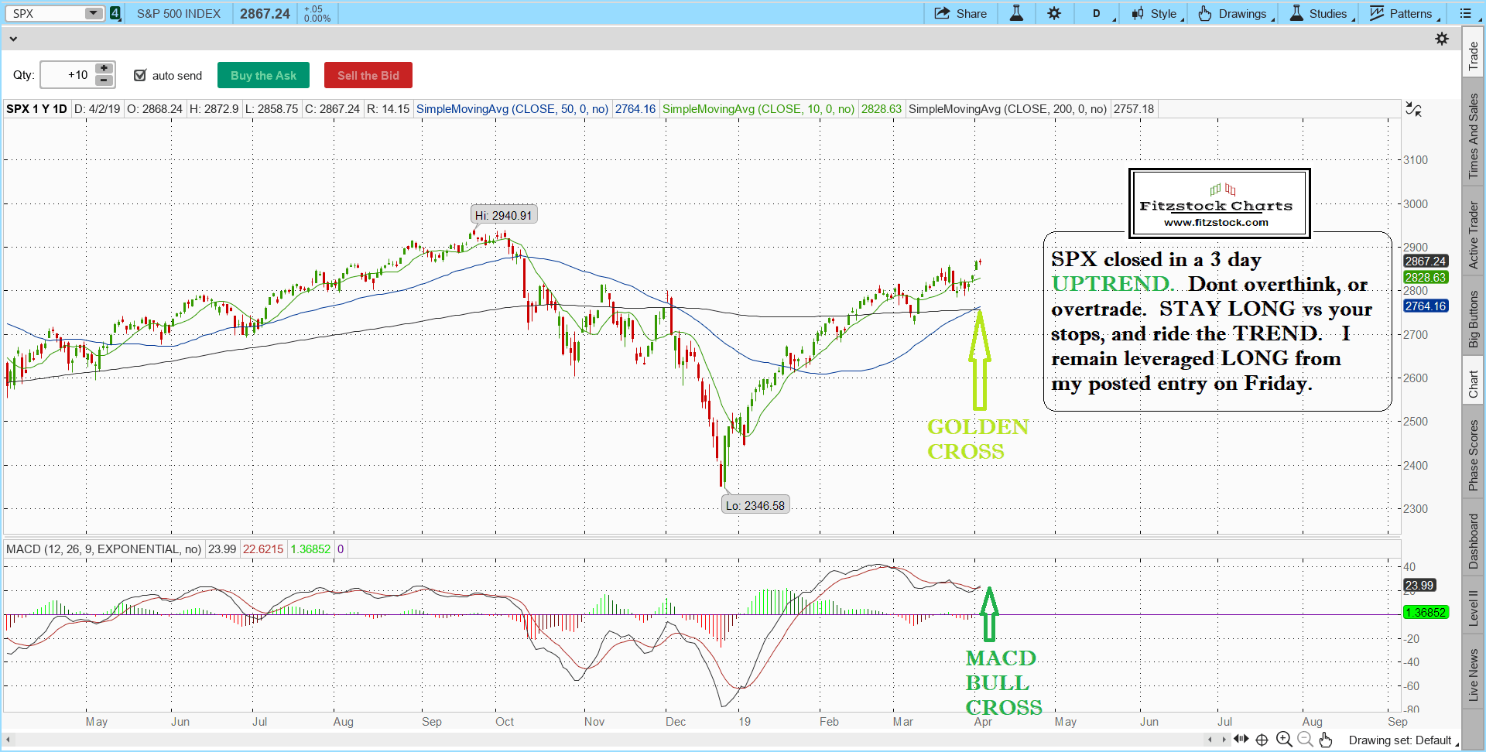The width and height of the screenshot is (1486, 752).
Task: Open the Studies menu
Action: click(x=1320, y=13)
